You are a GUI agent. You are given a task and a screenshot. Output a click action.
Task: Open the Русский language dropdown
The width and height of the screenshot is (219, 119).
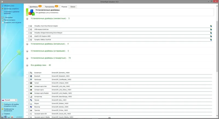coord(9,100)
